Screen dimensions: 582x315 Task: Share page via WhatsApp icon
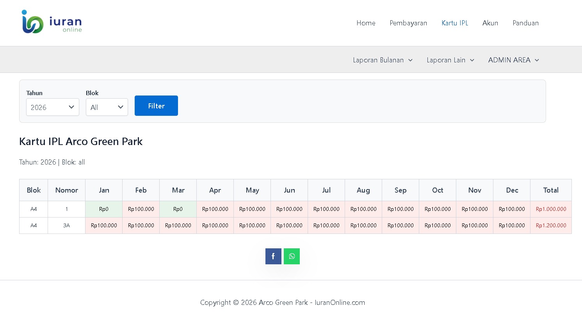pyautogui.click(x=292, y=257)
